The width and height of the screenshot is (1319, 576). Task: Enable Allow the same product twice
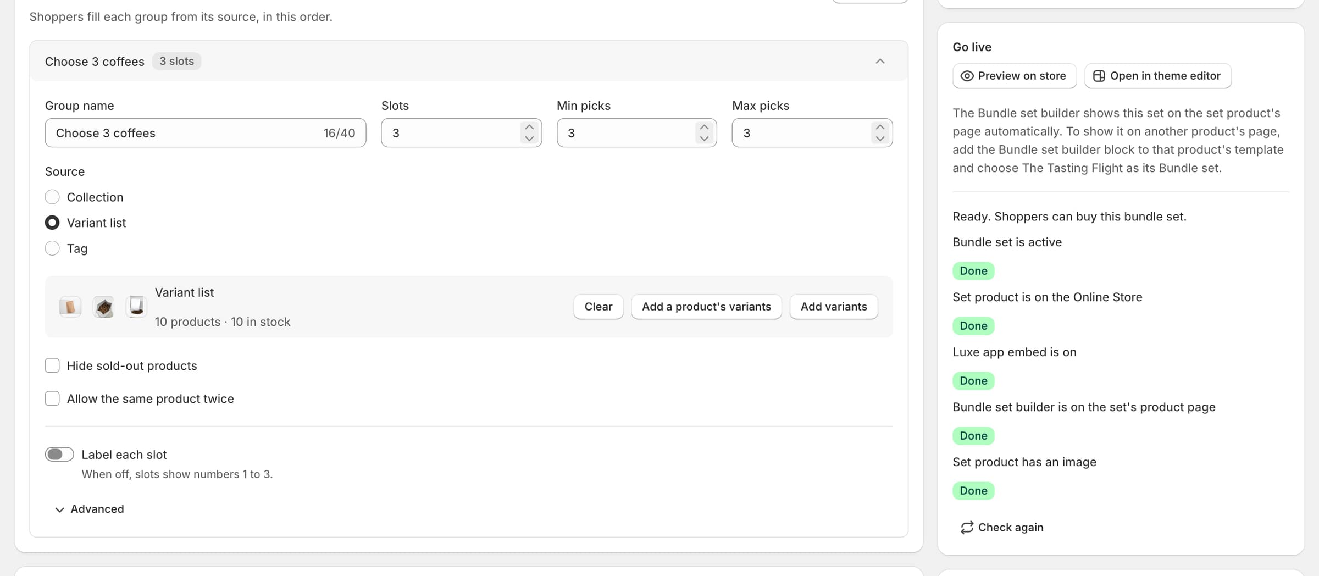(52, 398)
